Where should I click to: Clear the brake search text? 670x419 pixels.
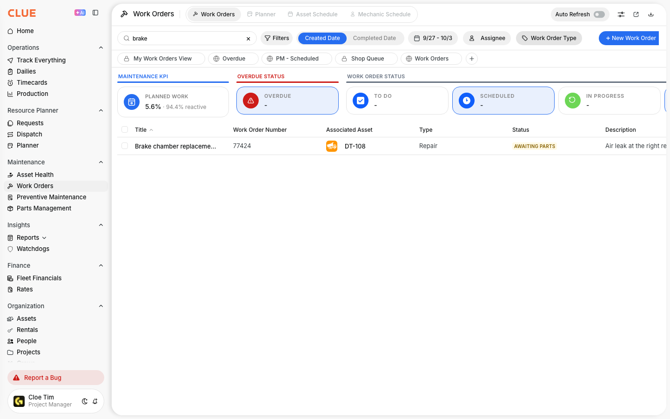pos(248,39)
